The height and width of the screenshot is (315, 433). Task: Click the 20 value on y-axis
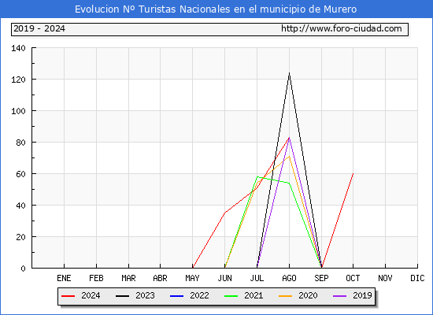(x=20, y=237)
